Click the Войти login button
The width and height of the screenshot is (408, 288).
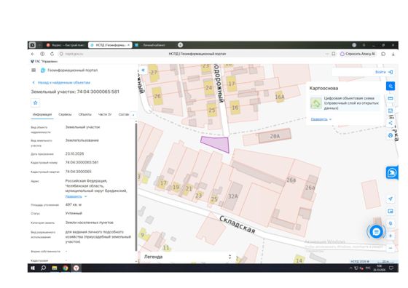tap(384, 72)
